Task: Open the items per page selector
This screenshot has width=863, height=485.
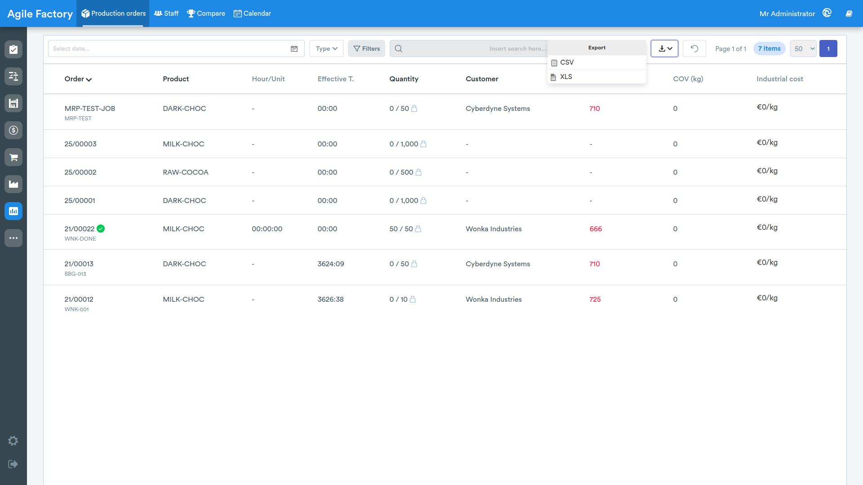Action: tap(803, 48)
